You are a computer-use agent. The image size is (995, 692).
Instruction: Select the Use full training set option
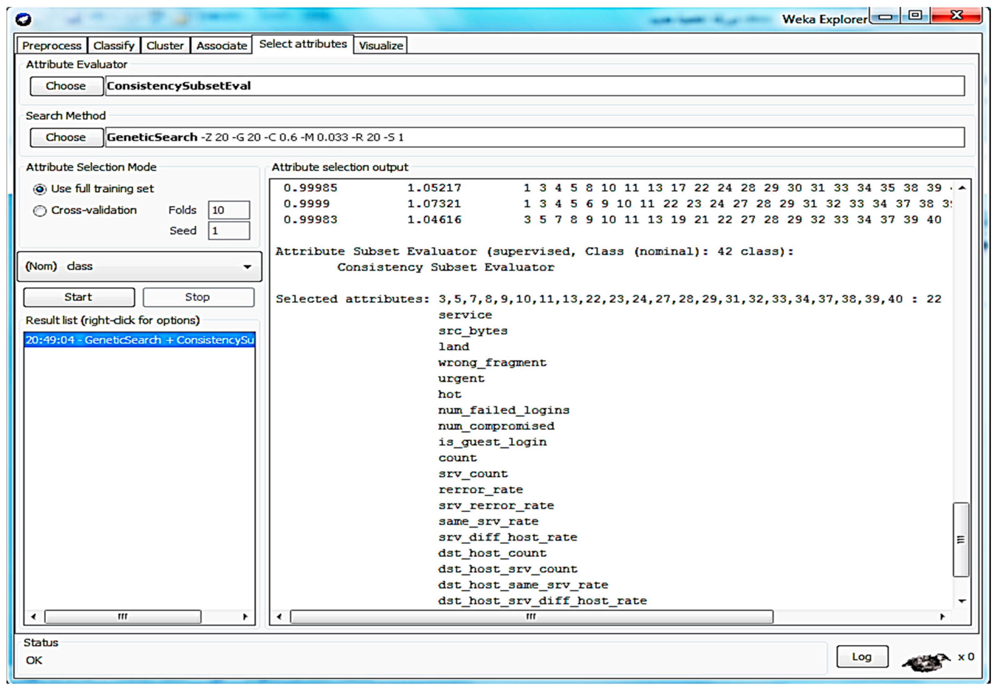click(40, 189)
